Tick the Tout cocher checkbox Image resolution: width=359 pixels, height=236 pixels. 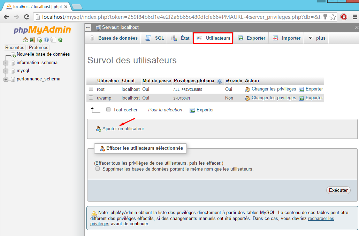[108, 109]
